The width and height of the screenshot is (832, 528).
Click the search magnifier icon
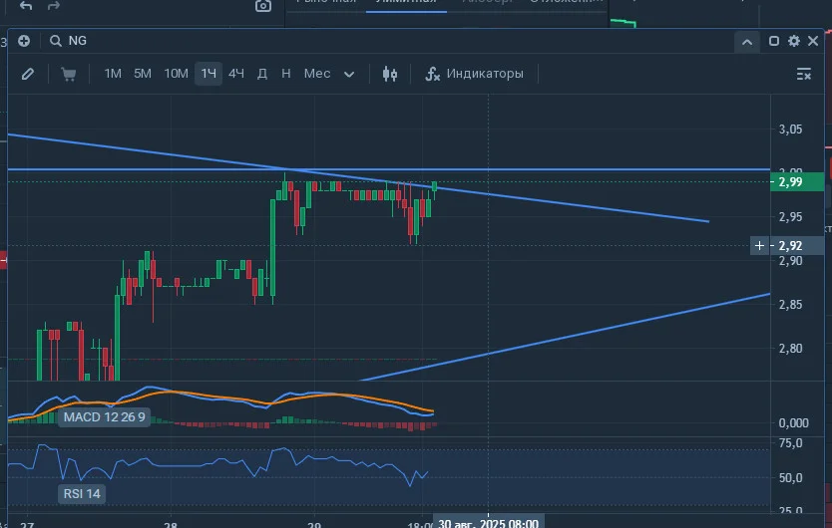coord(55,41)
